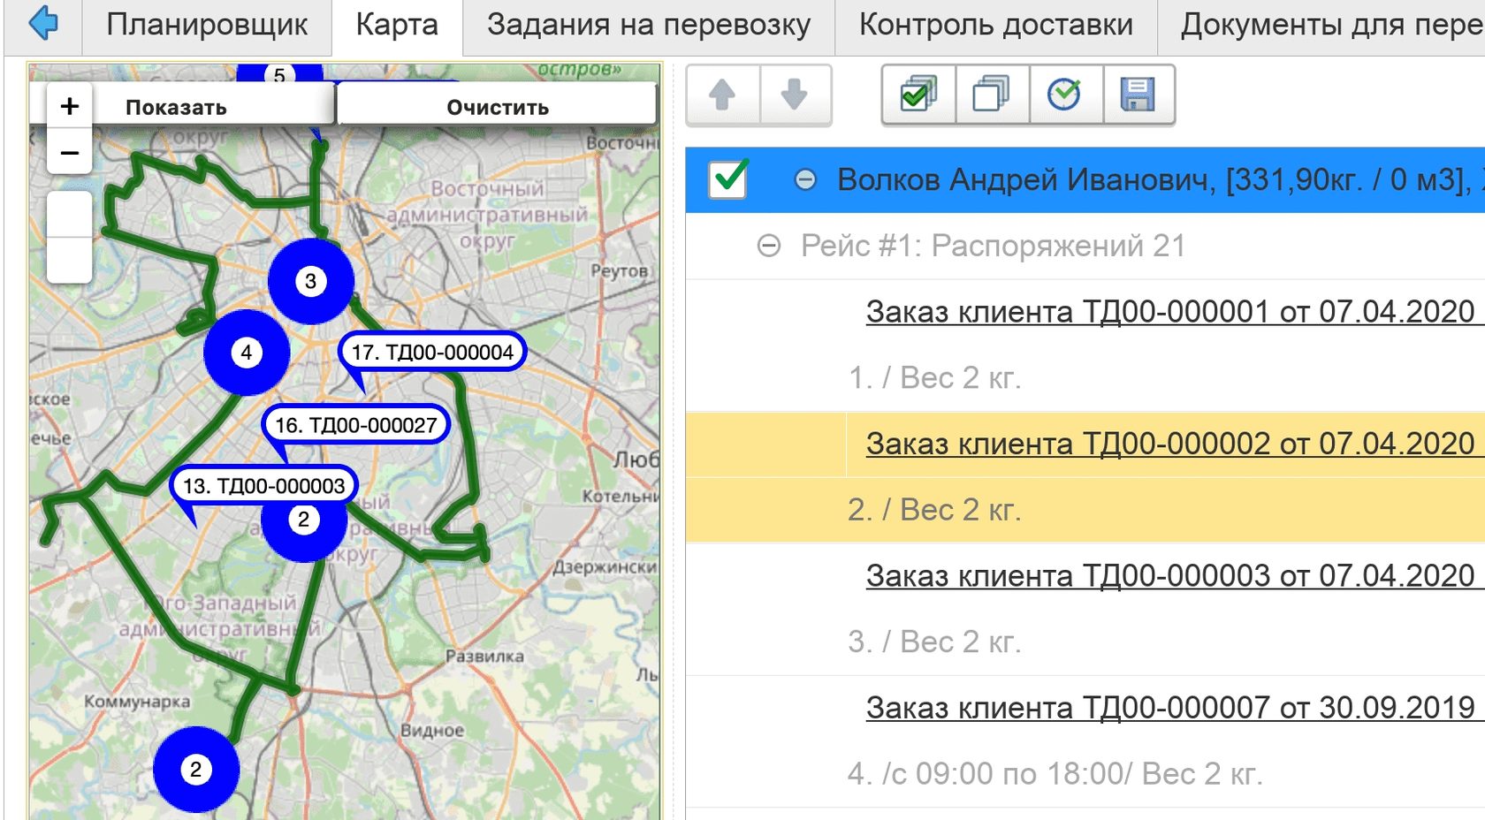Toggle checkbox for Волков Андрей Иванович
This screenshot has width=1485, height=820.
727,179
